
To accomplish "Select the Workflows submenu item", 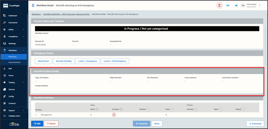I will (x=14, y=57).
